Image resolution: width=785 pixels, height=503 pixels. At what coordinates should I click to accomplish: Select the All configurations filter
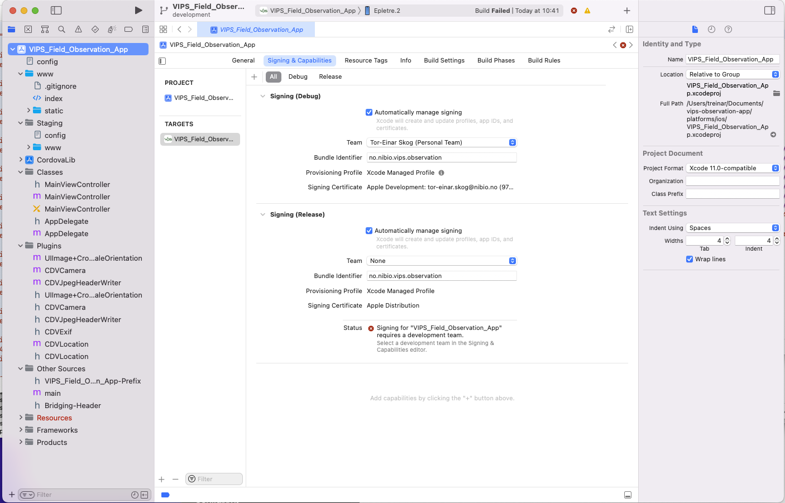274,76
